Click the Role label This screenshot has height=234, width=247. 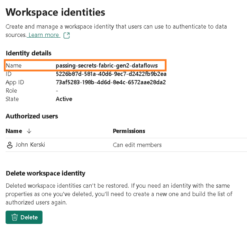tap(11, 91)
